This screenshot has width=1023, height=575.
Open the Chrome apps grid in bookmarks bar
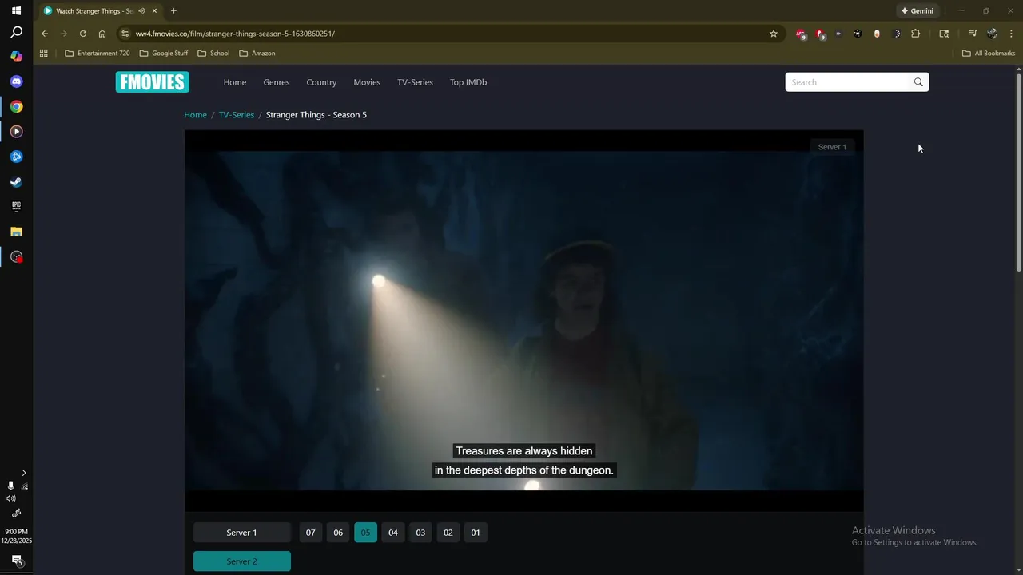point(44,54)
